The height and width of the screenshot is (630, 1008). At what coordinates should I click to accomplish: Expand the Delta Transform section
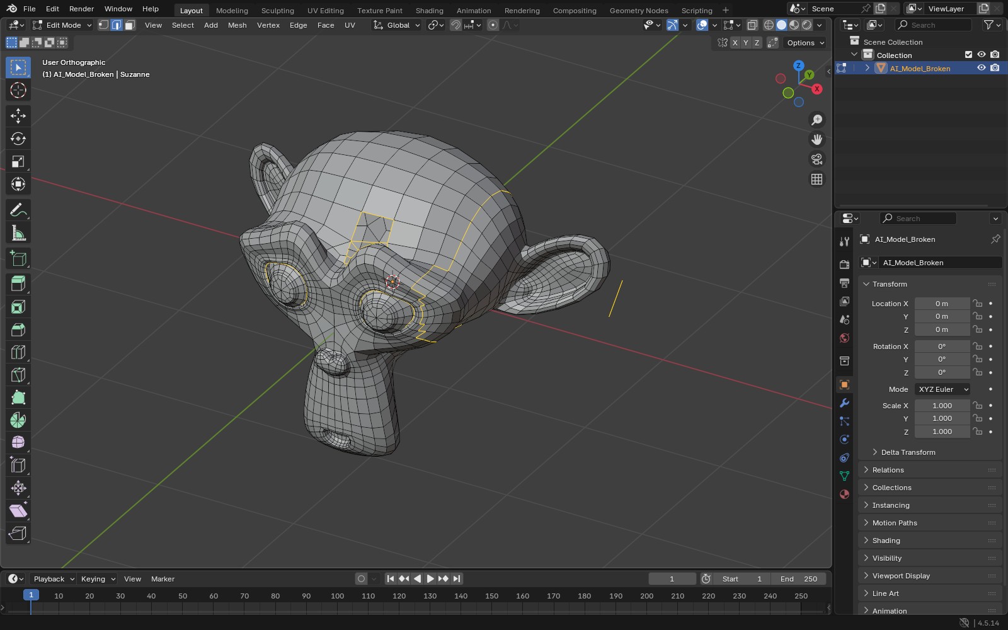click(907, 452)
